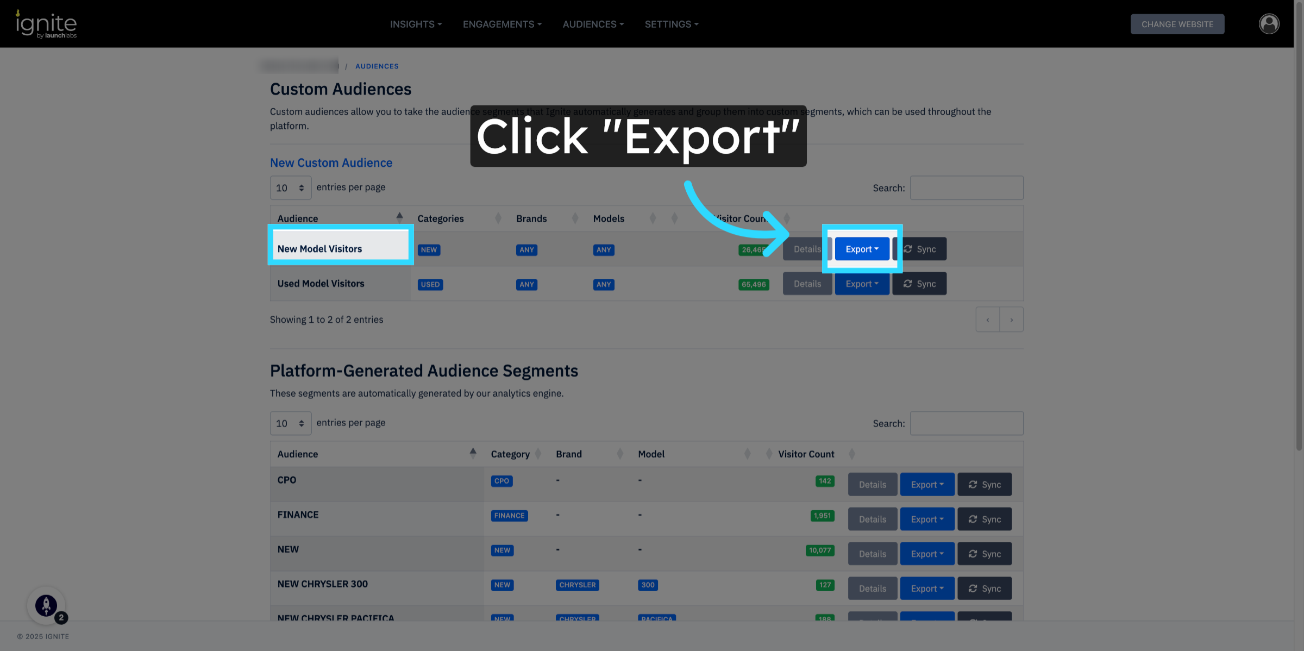Expand Export dropdown for FINANCE segment

click(x=927, y=519)
